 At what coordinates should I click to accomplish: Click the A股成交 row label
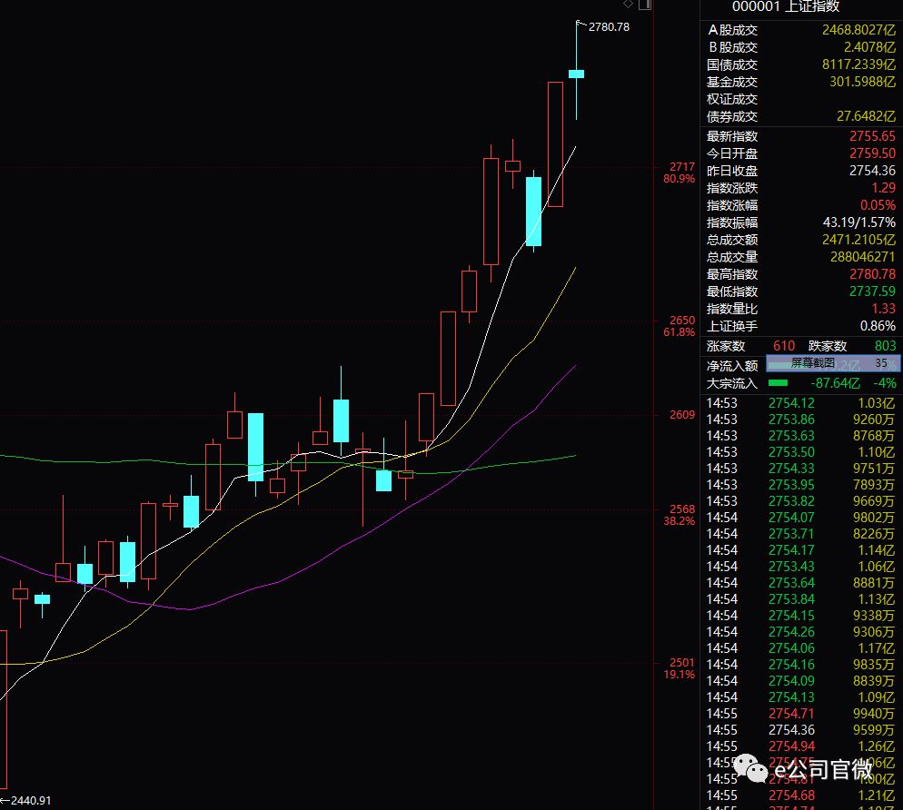[x=732, y=30]
